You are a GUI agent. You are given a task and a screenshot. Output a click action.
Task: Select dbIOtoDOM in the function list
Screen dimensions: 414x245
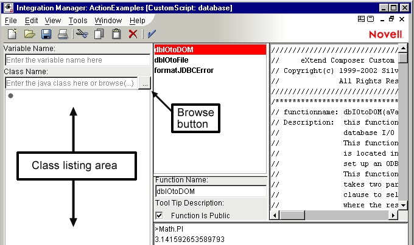coord(210,50)
